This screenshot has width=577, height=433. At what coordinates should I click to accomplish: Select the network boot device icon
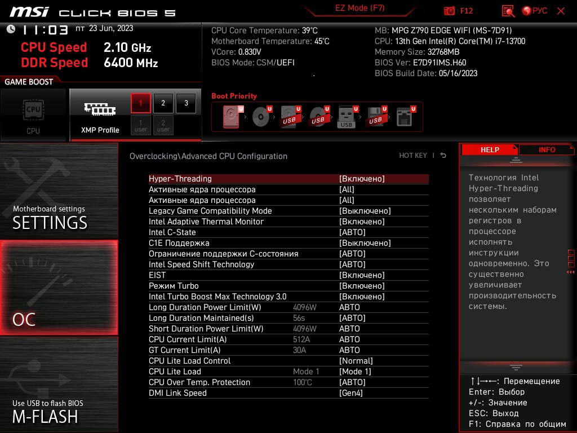point(406,116)
